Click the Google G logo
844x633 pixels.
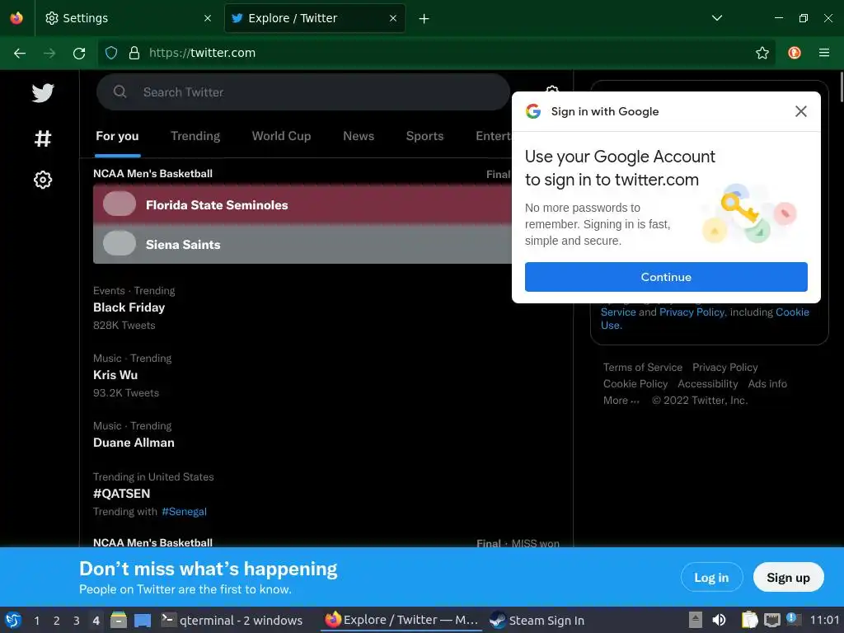tap(533, 111)
